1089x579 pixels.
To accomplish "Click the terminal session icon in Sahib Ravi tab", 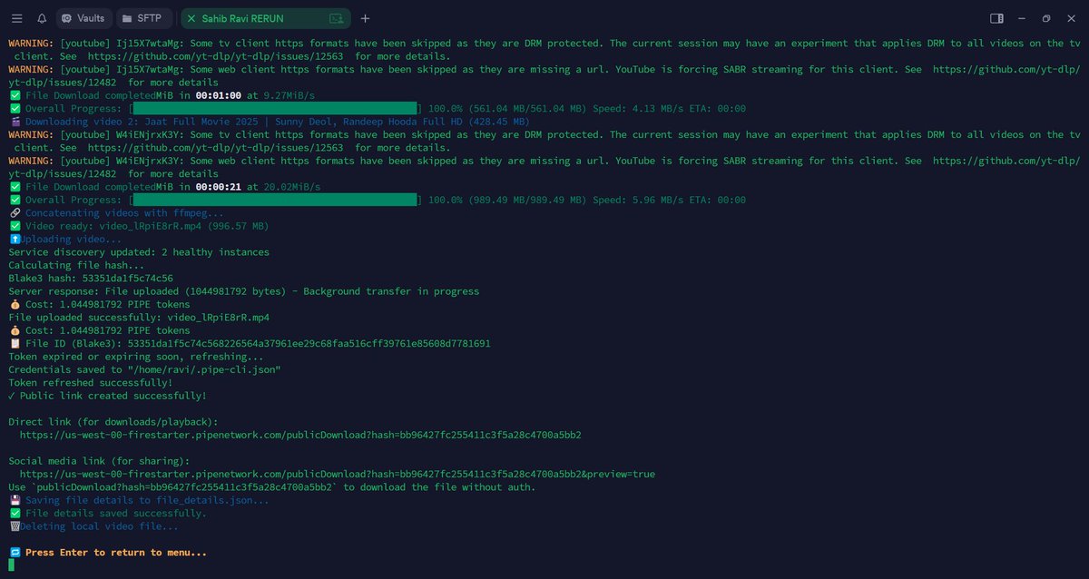I will (x=337, y=18).
